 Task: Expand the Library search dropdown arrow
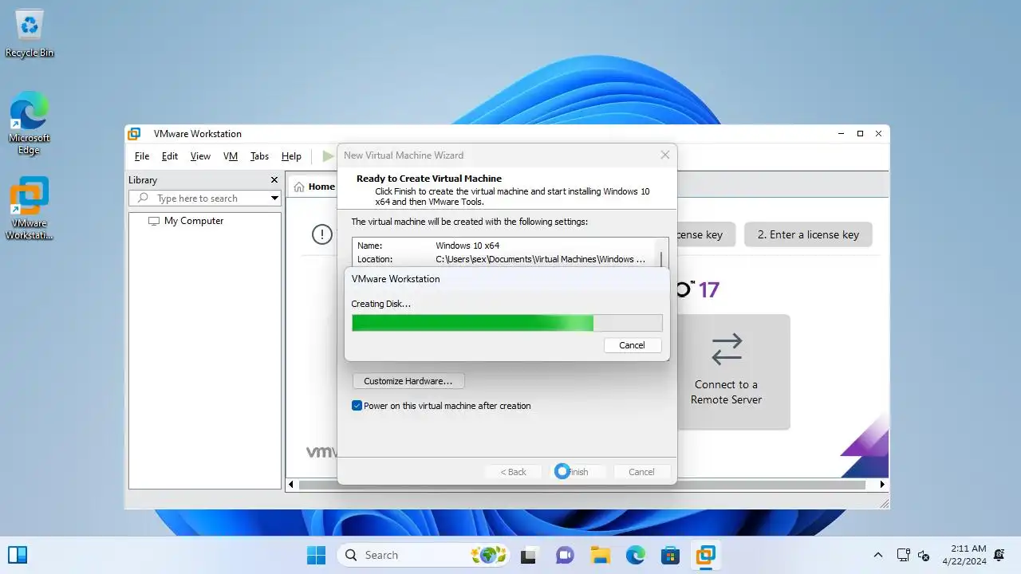point(274,198)
